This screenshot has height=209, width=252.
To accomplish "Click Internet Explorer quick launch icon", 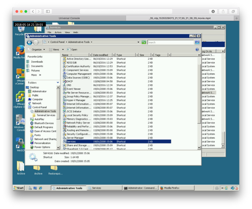I will pos(41,188).
